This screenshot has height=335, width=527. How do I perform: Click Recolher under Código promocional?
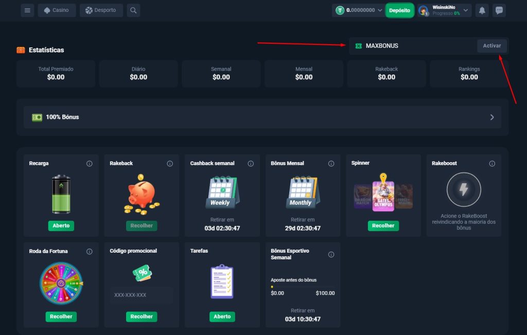pyautogui.click(x=142, y=316)
